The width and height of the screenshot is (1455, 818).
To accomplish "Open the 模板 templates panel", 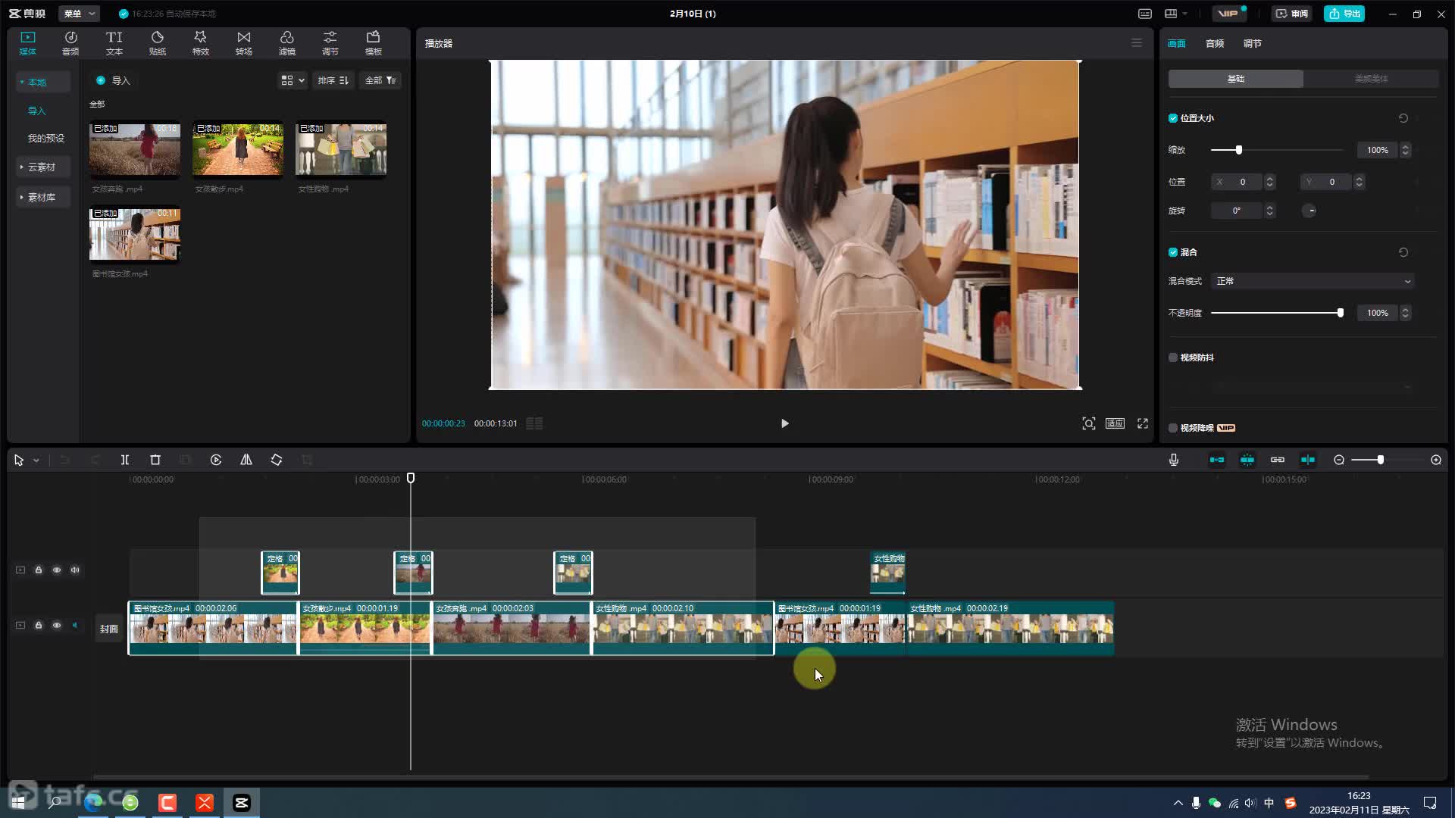I will point(373,43).
